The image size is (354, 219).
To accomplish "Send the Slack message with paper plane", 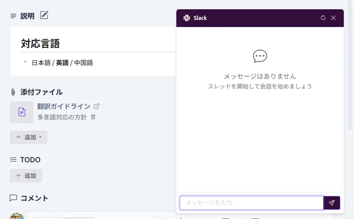I will 332,203.
